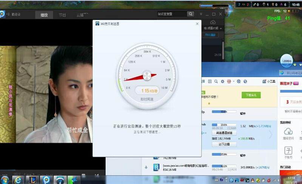The height and width of the screenshot is (184, 302).
Task: Click the network signal icon in tray
Action: coord(274,180)
